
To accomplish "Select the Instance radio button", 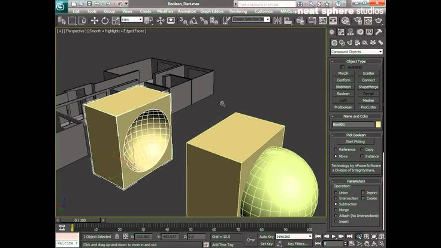I will [362, 156].
